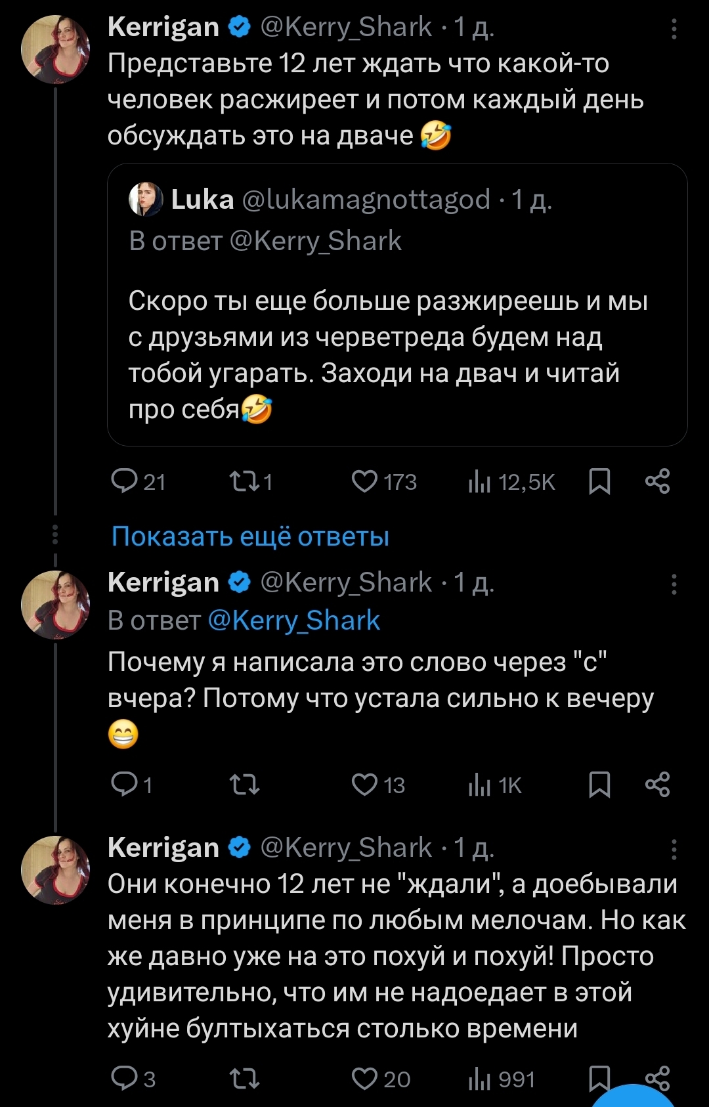
Task: Bookmark the first Kerrigan tweet
Action: tap(599, 481)
